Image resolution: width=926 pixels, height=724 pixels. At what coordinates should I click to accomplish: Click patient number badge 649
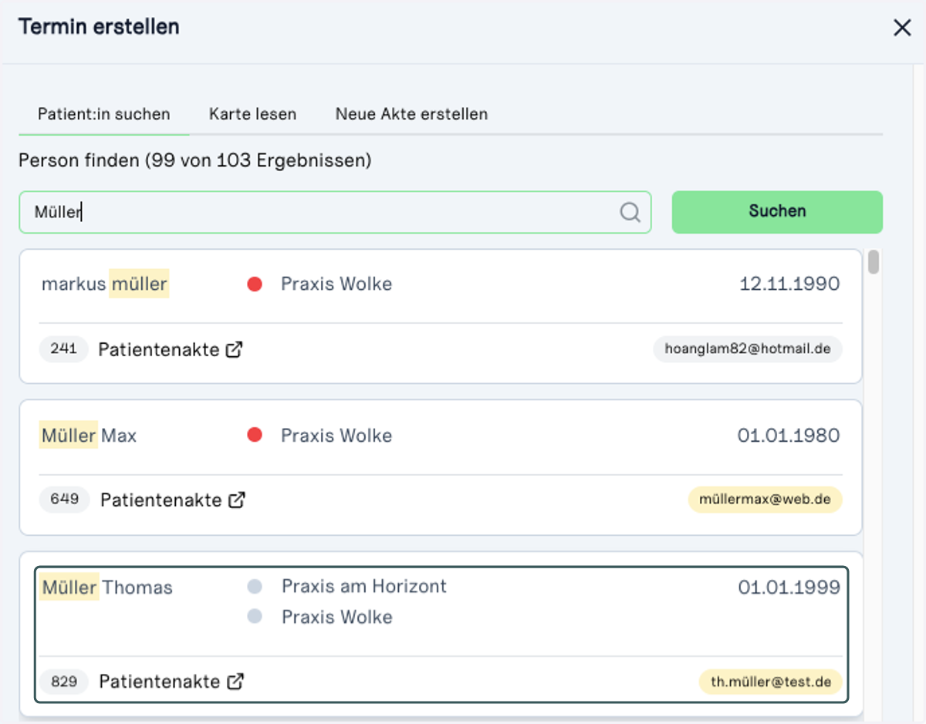tap(65, 500)
